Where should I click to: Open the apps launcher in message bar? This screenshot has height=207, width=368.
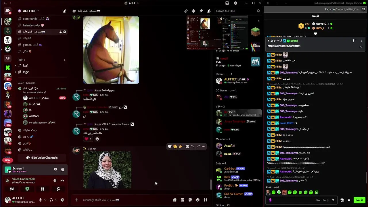205,200
